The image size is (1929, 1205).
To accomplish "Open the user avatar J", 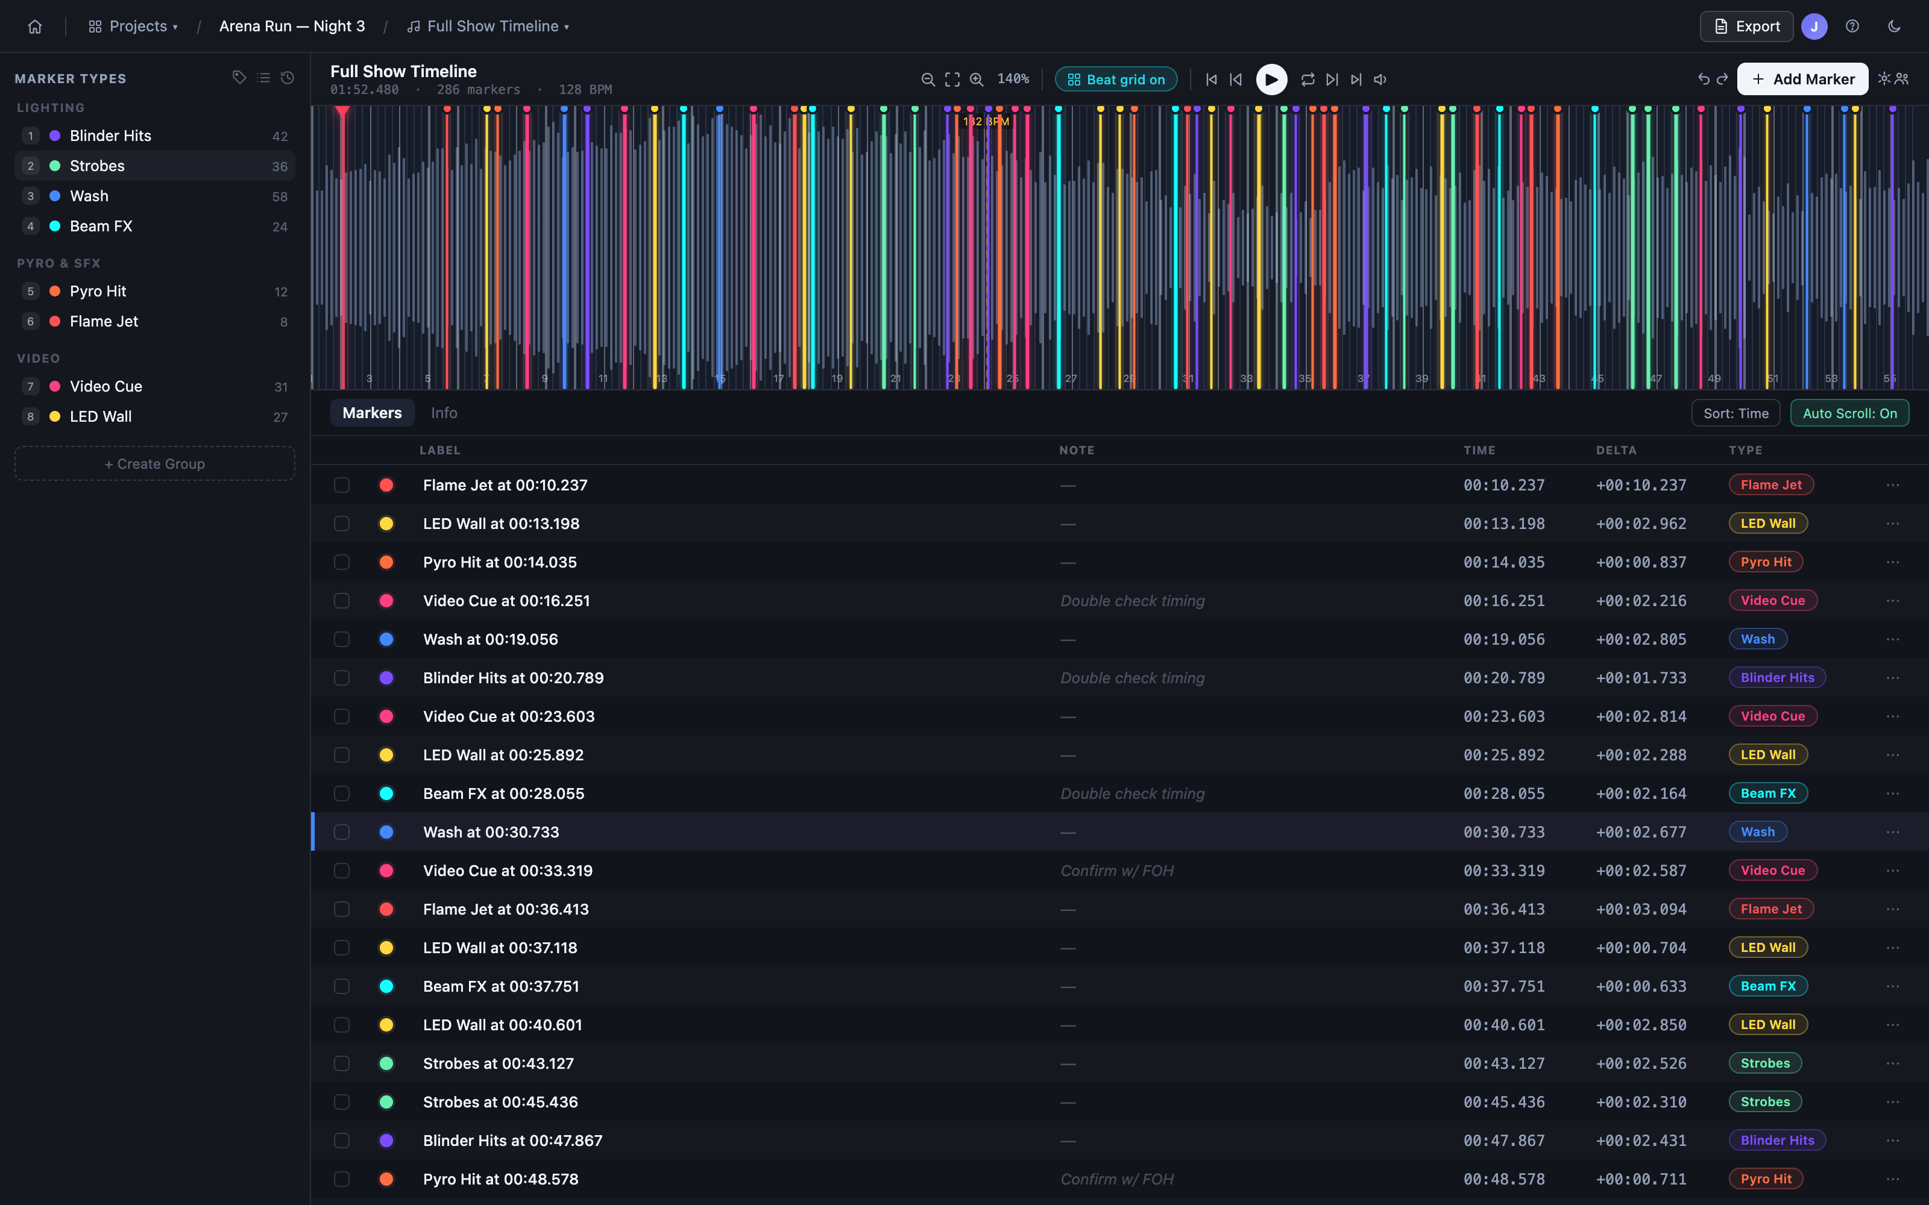I will pyautogui.click(x=1814, y=27).
